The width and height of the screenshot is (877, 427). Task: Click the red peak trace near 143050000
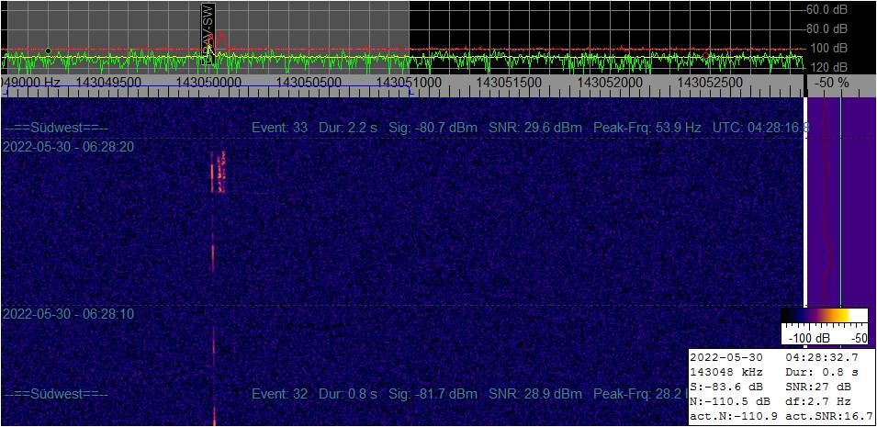click(221, 39)
